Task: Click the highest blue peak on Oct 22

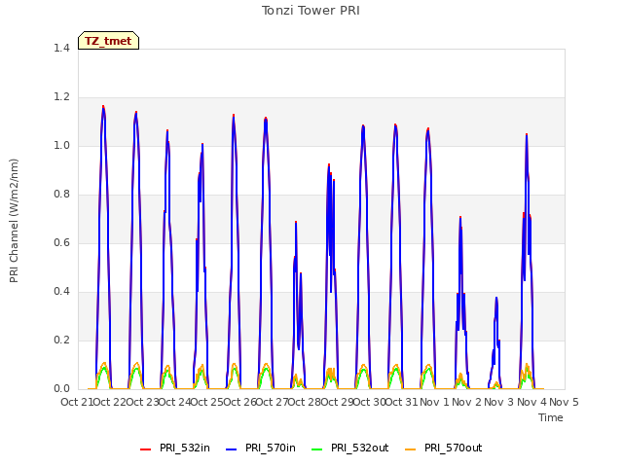Action: 103,107
